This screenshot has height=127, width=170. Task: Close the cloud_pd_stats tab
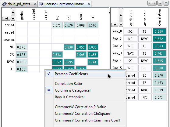coord(35,4)
